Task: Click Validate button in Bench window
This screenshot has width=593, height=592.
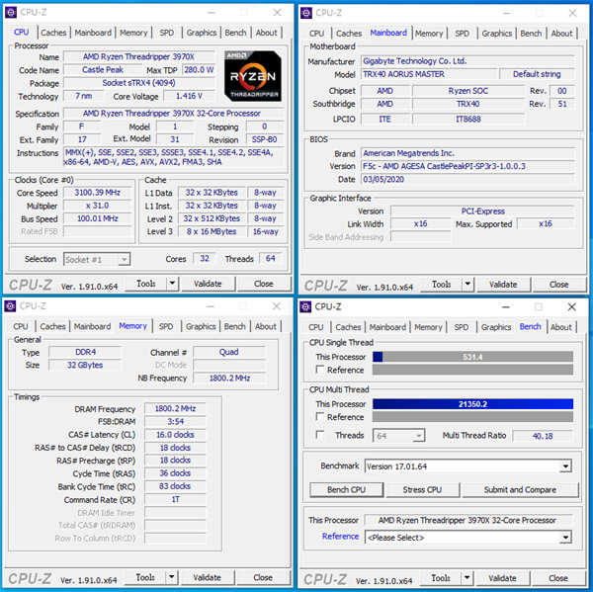Action: pyautogui.click(x=502, y=578)
